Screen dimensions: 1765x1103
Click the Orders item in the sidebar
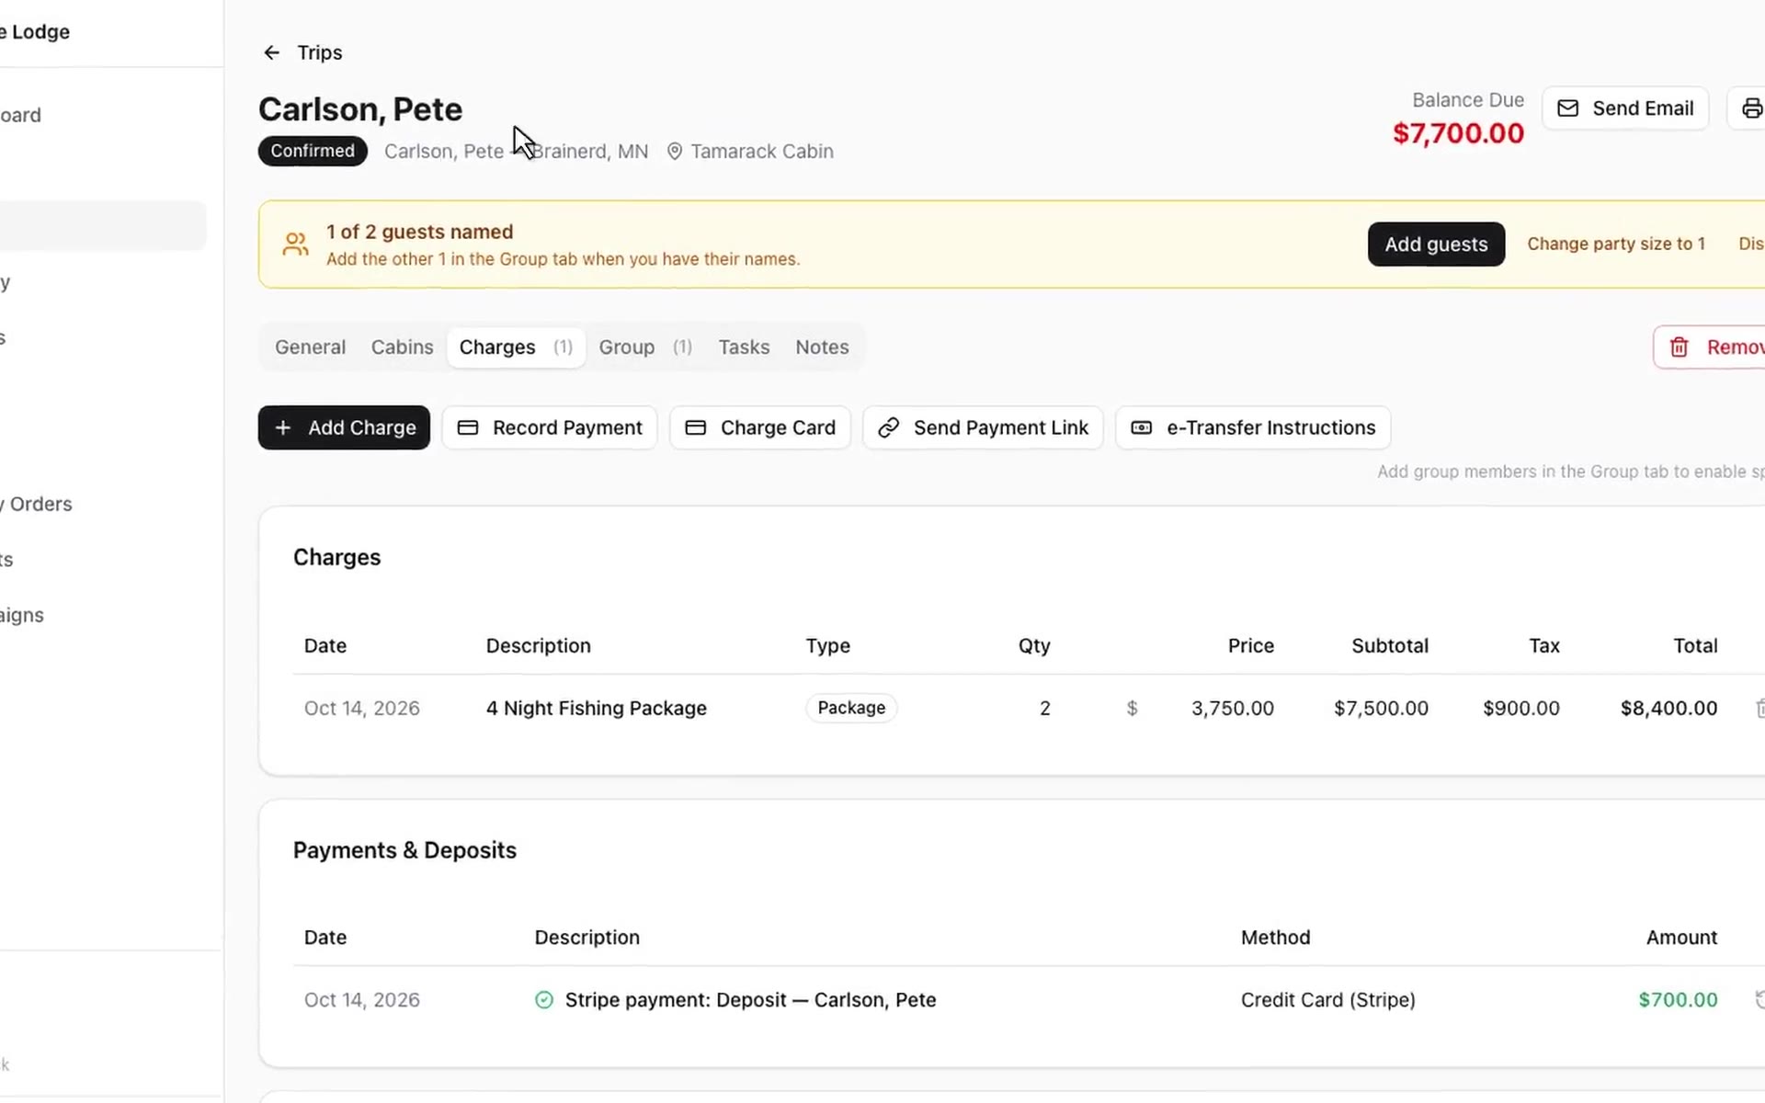tap(37, 505)
